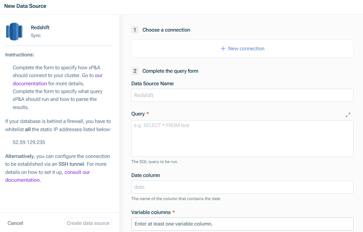Click into the Query text area
The width and height of the screenshot is (363, 232).
tap(242, 139)
